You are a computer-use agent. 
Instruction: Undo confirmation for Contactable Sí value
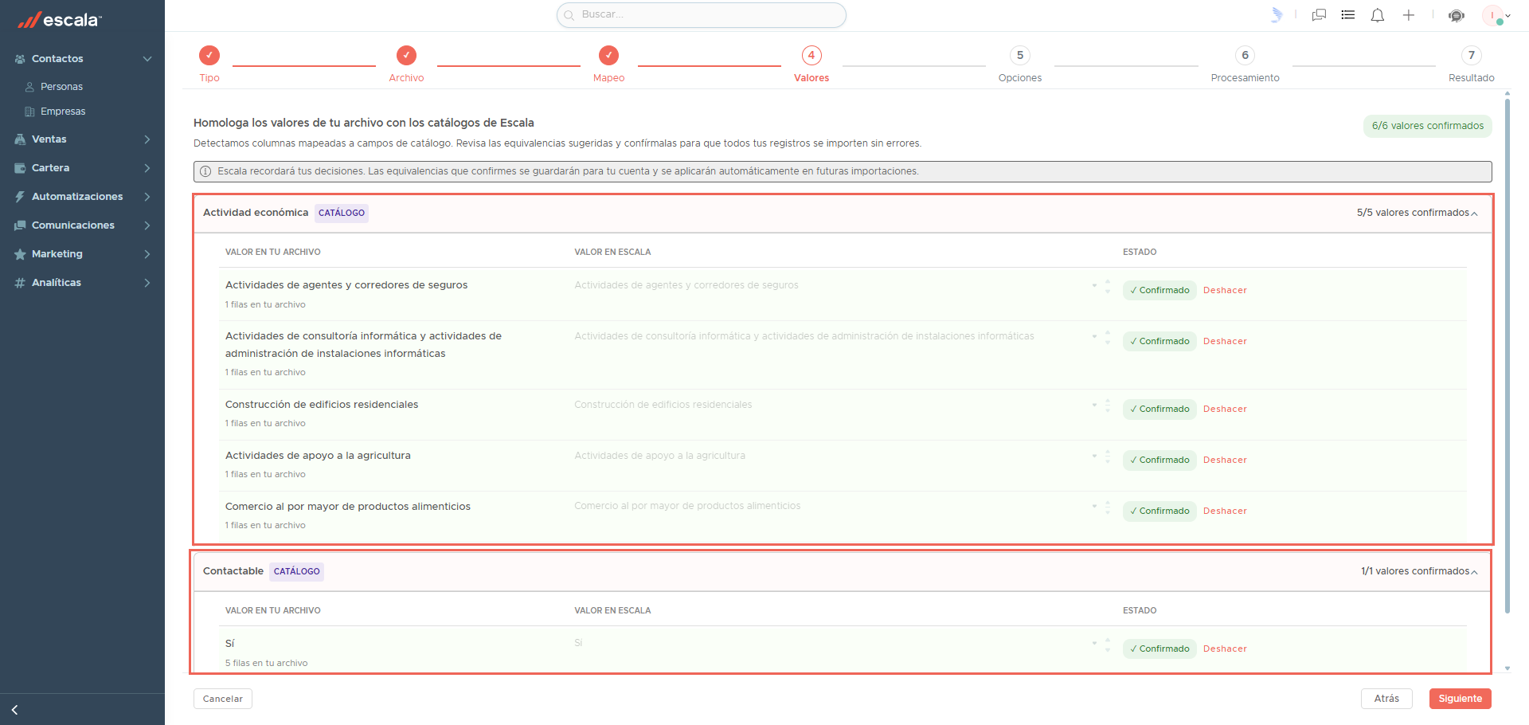pyautogui.click(x=1225, y=649)
